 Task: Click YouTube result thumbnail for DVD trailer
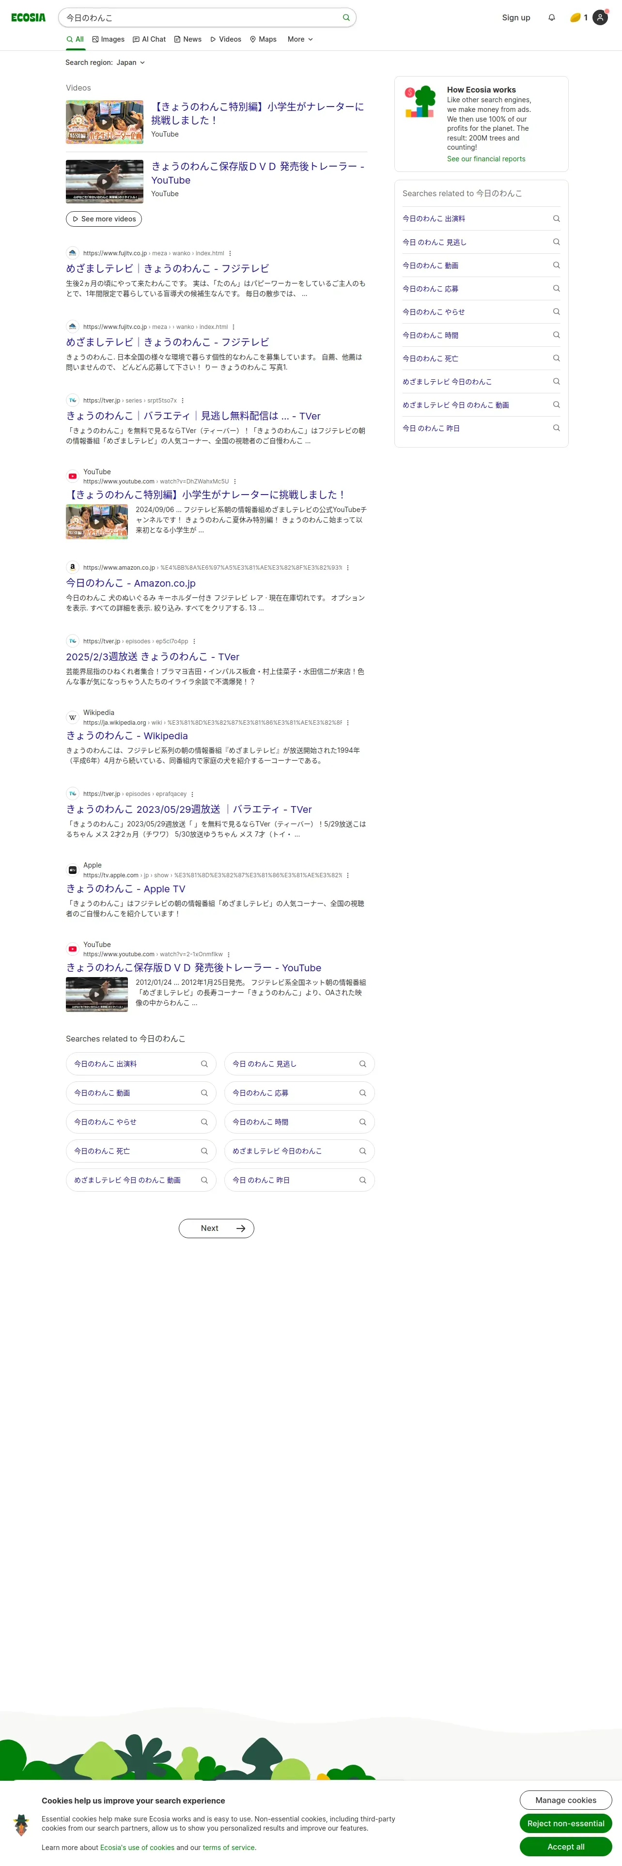[x=96, y=995]
